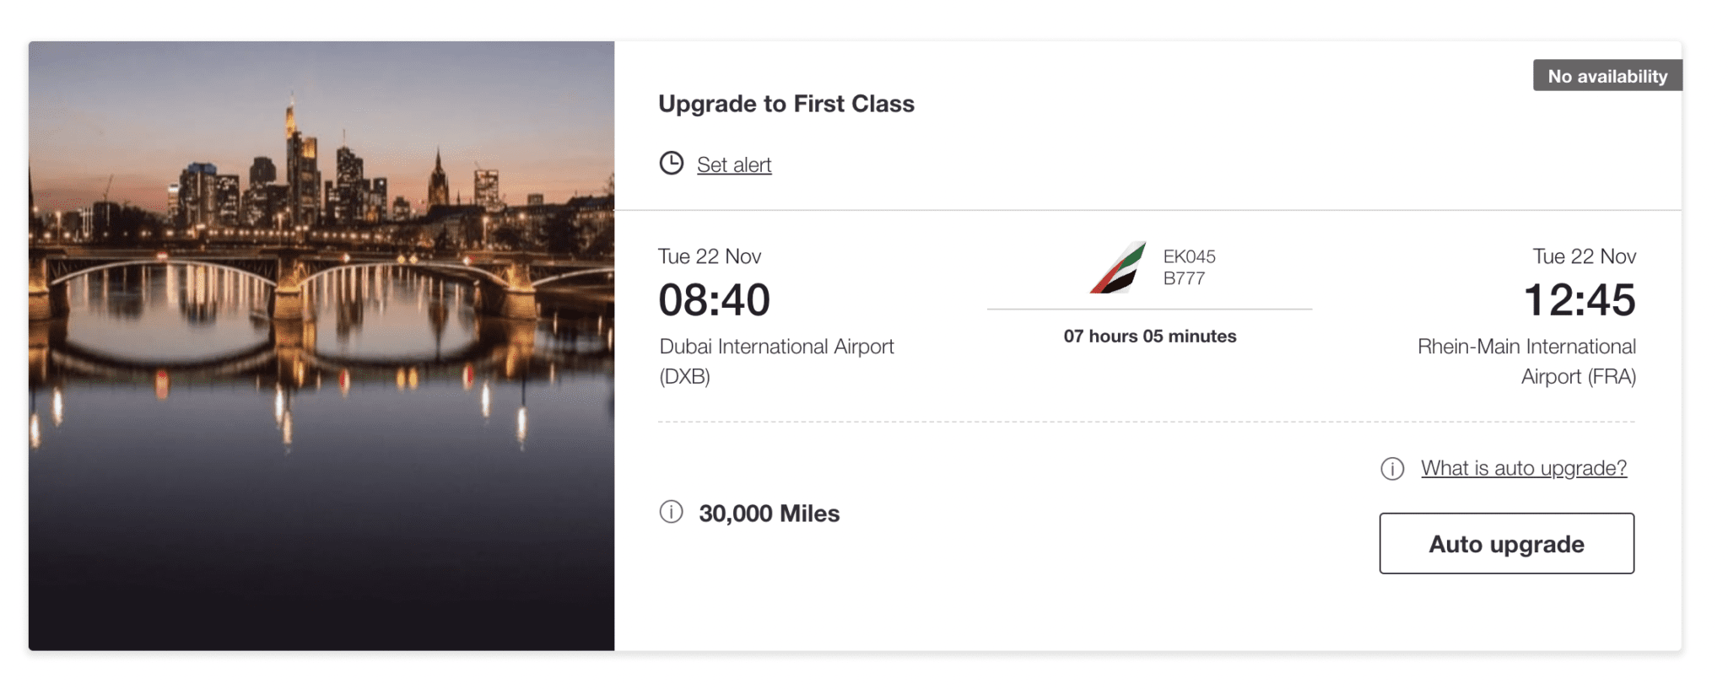Open the EK045 flight number details
1728x689 pixels.
coord(1188,256)
